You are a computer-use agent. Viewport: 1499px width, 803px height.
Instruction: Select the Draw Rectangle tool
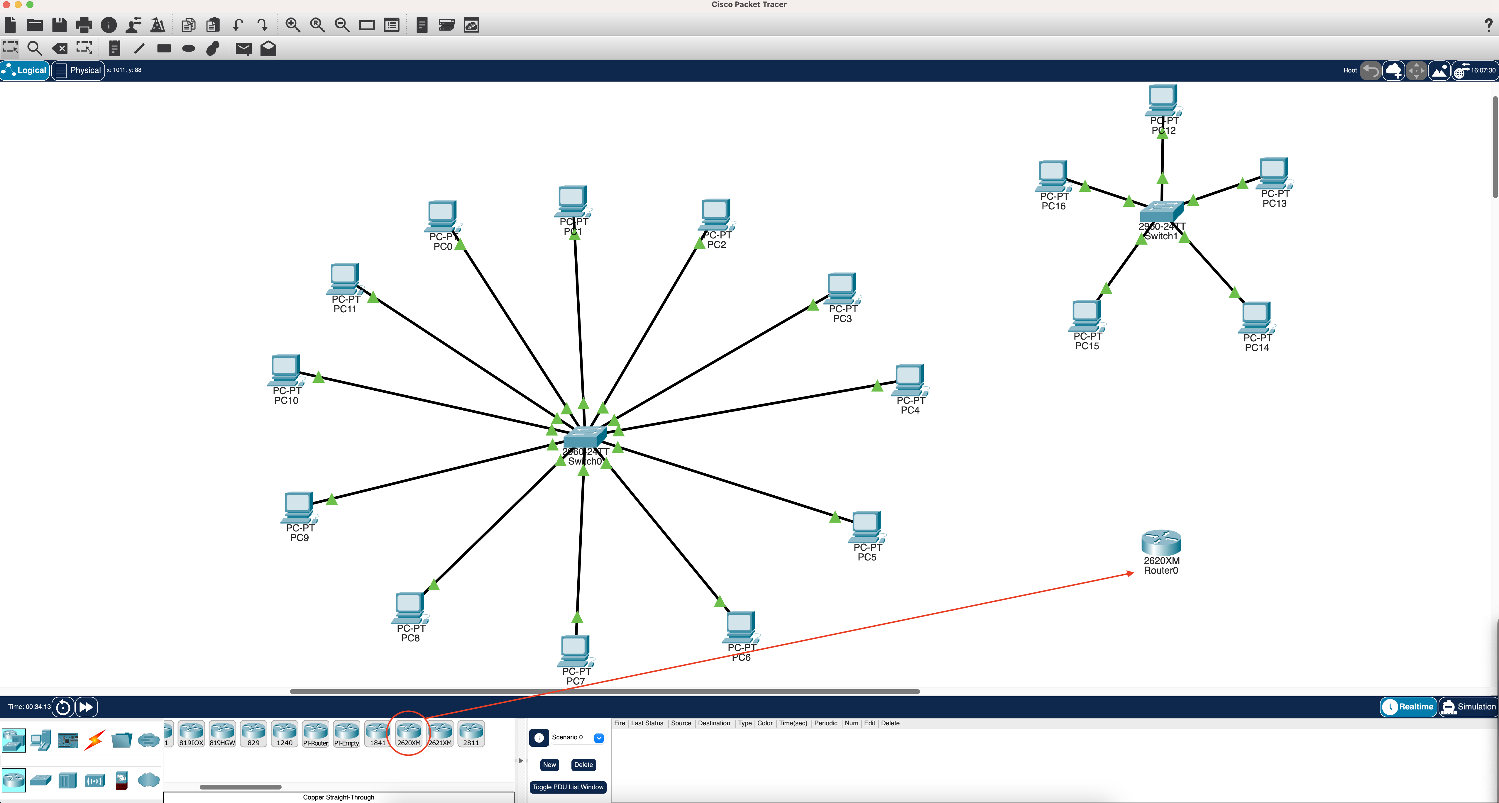[164, 48]
